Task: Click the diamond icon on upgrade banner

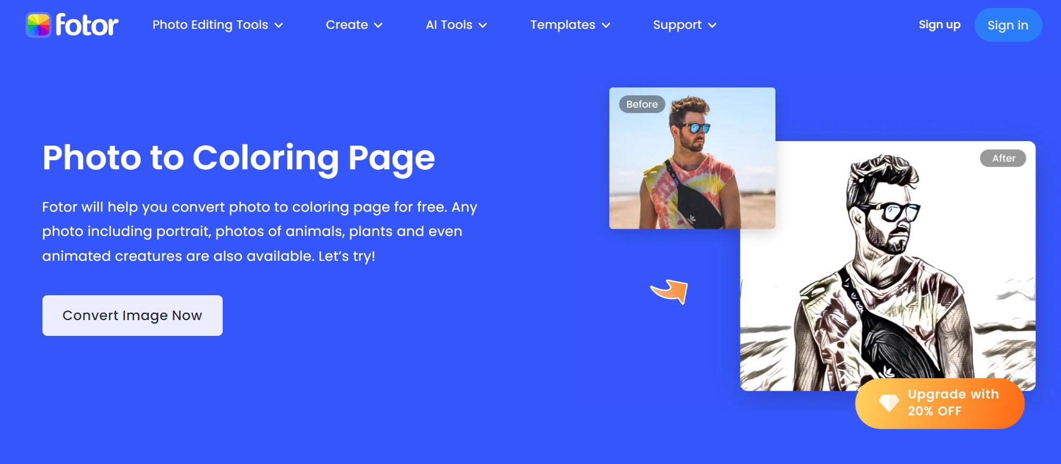Action: (x=889, y=402)
